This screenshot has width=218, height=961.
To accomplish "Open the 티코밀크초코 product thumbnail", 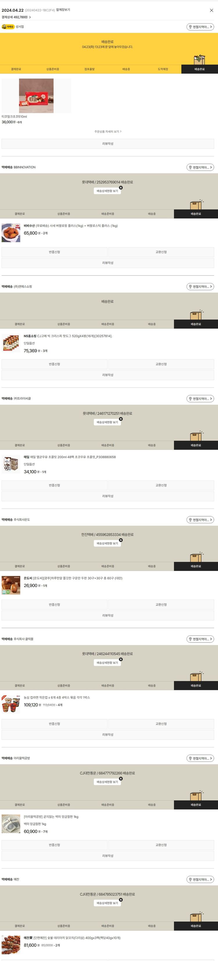I will (x=36, y=96).
